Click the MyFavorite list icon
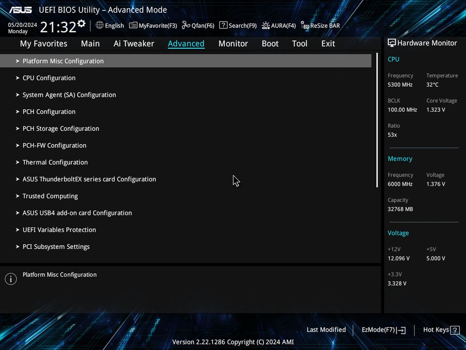 (x=133, y=25)
